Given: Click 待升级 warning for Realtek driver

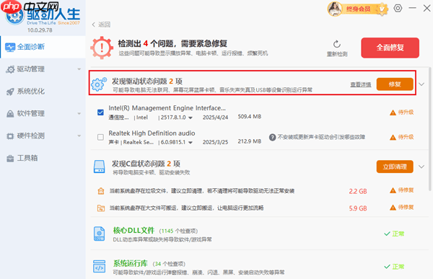Looking at the screenshot, I should tap(401, 137).
